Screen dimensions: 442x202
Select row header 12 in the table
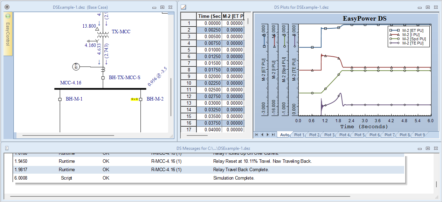click(188, 97)
